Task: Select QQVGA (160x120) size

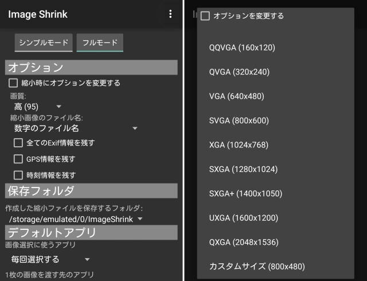Action: point(275,48)
